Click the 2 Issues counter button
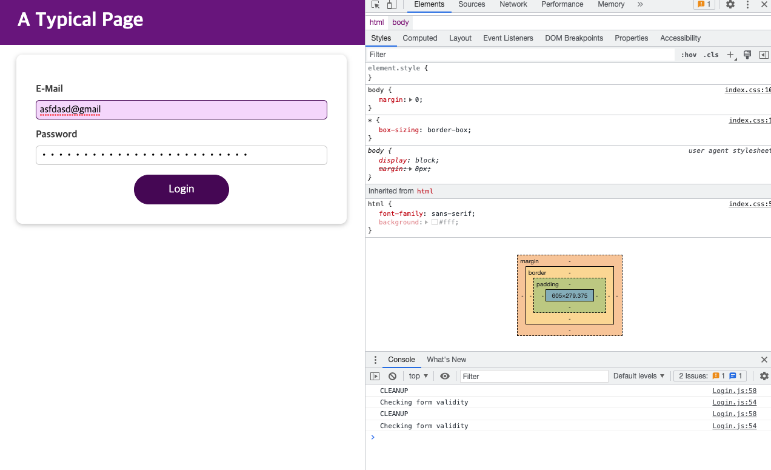771x470 pixels. (710, 376)
